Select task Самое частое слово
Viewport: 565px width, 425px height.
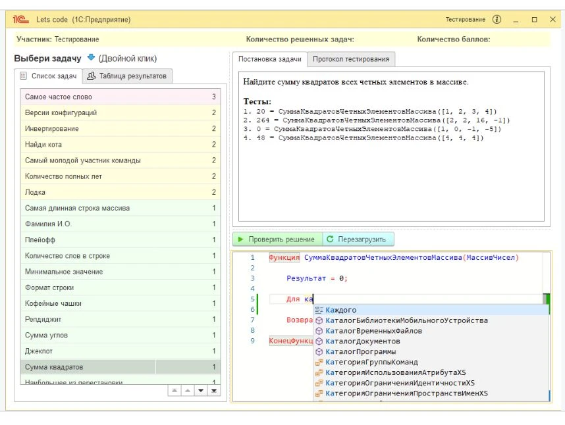121,97
